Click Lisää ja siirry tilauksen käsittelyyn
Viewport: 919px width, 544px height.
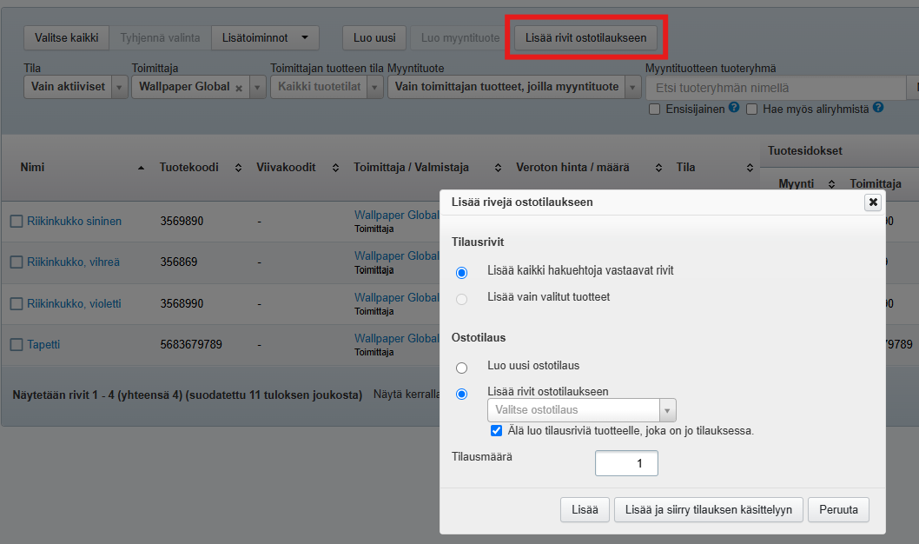pyautogui.click(x=708, y=510)
